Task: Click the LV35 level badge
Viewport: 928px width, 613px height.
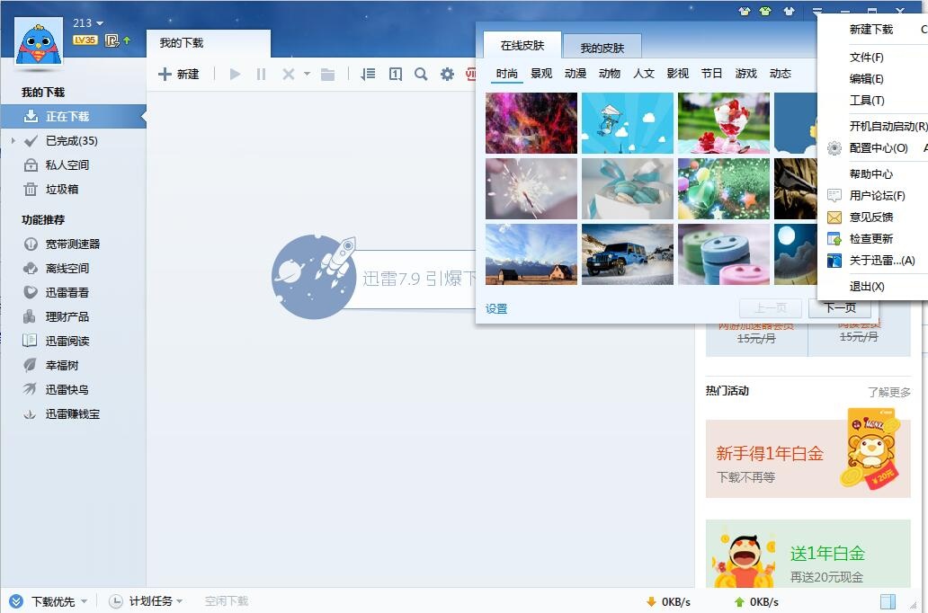Action: tap(85, 40)
